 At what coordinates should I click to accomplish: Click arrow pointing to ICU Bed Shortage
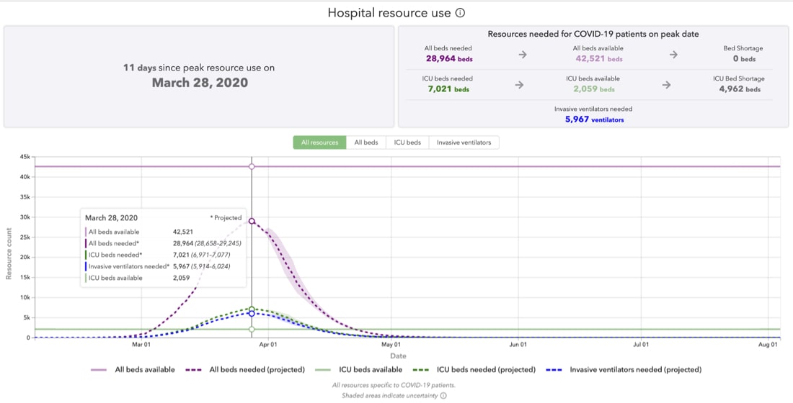pyautogui.click(x=666, y=85)
